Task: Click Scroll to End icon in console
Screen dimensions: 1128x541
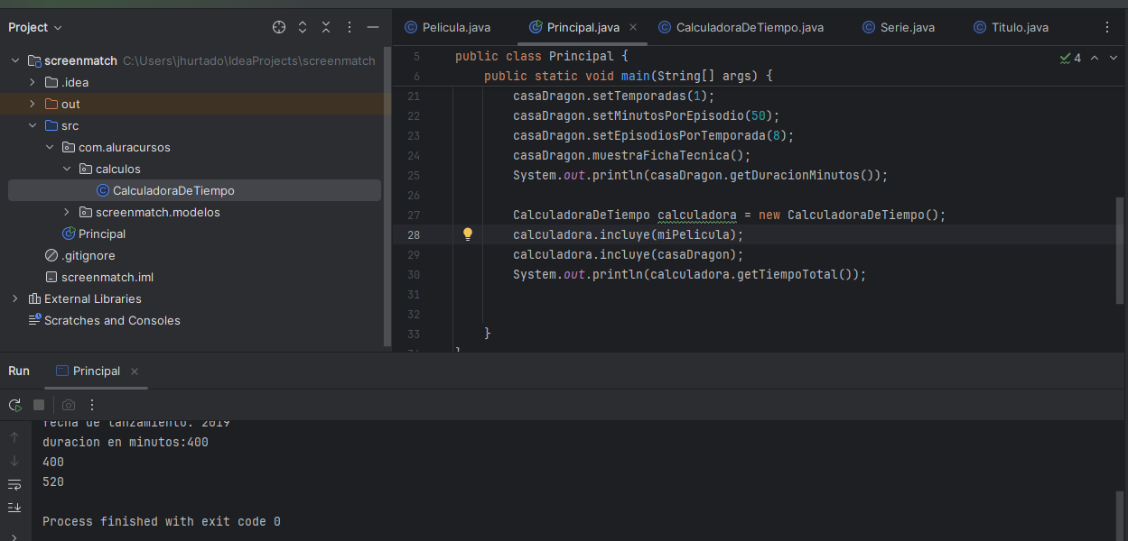Action: tap(14, 507)
